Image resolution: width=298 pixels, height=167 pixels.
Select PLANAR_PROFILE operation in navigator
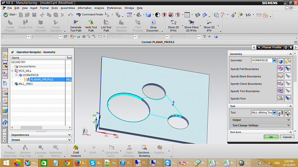tap(42, 79)
